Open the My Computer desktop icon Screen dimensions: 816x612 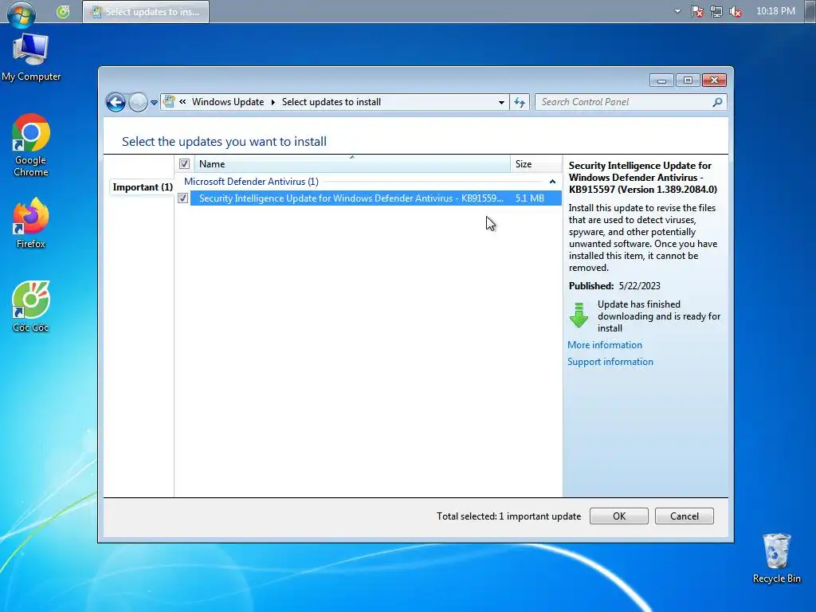[31, 57]
